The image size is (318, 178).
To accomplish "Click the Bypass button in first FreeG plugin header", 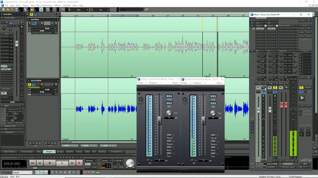I will (x=175, y=83).
